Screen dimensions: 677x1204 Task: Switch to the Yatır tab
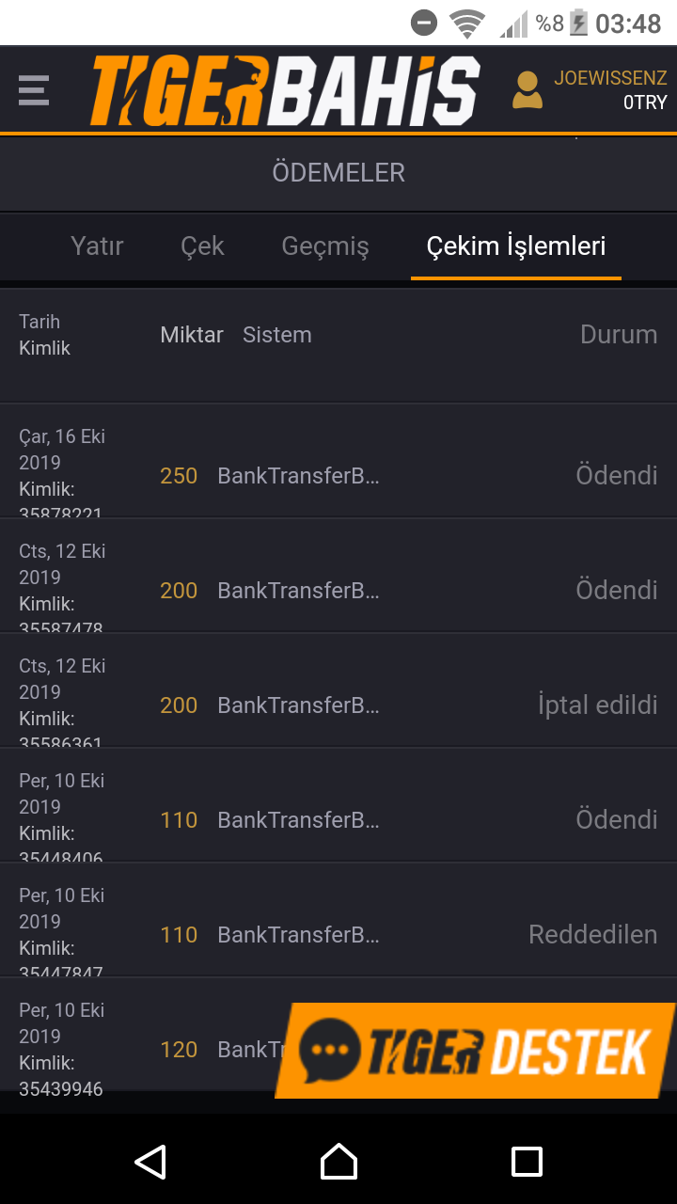coord(97,246)
